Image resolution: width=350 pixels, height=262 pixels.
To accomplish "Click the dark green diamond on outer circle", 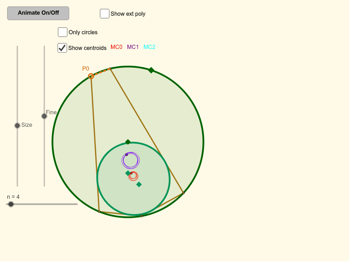I will [x=151, y=70].
